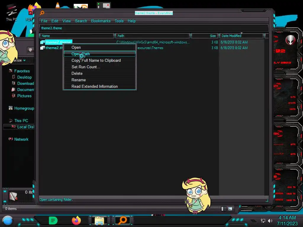The width and height of the screenshot is (303, 227).
Task: Open the This PC desktop icon
Action: pyautogui.click(x=12, y=12)
